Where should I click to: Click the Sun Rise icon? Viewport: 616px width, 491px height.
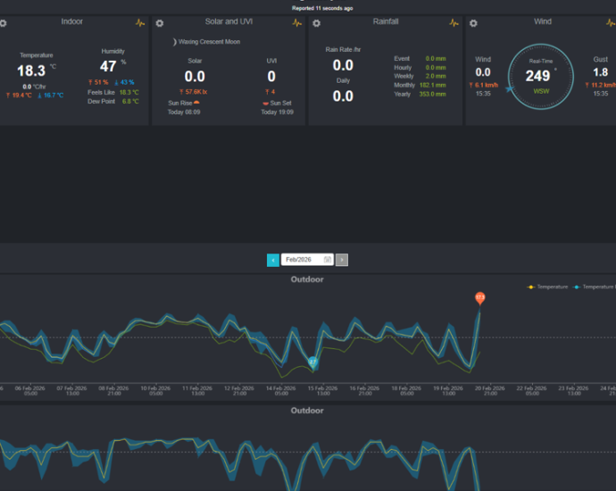pyautogui.click(x=196, y=103)
